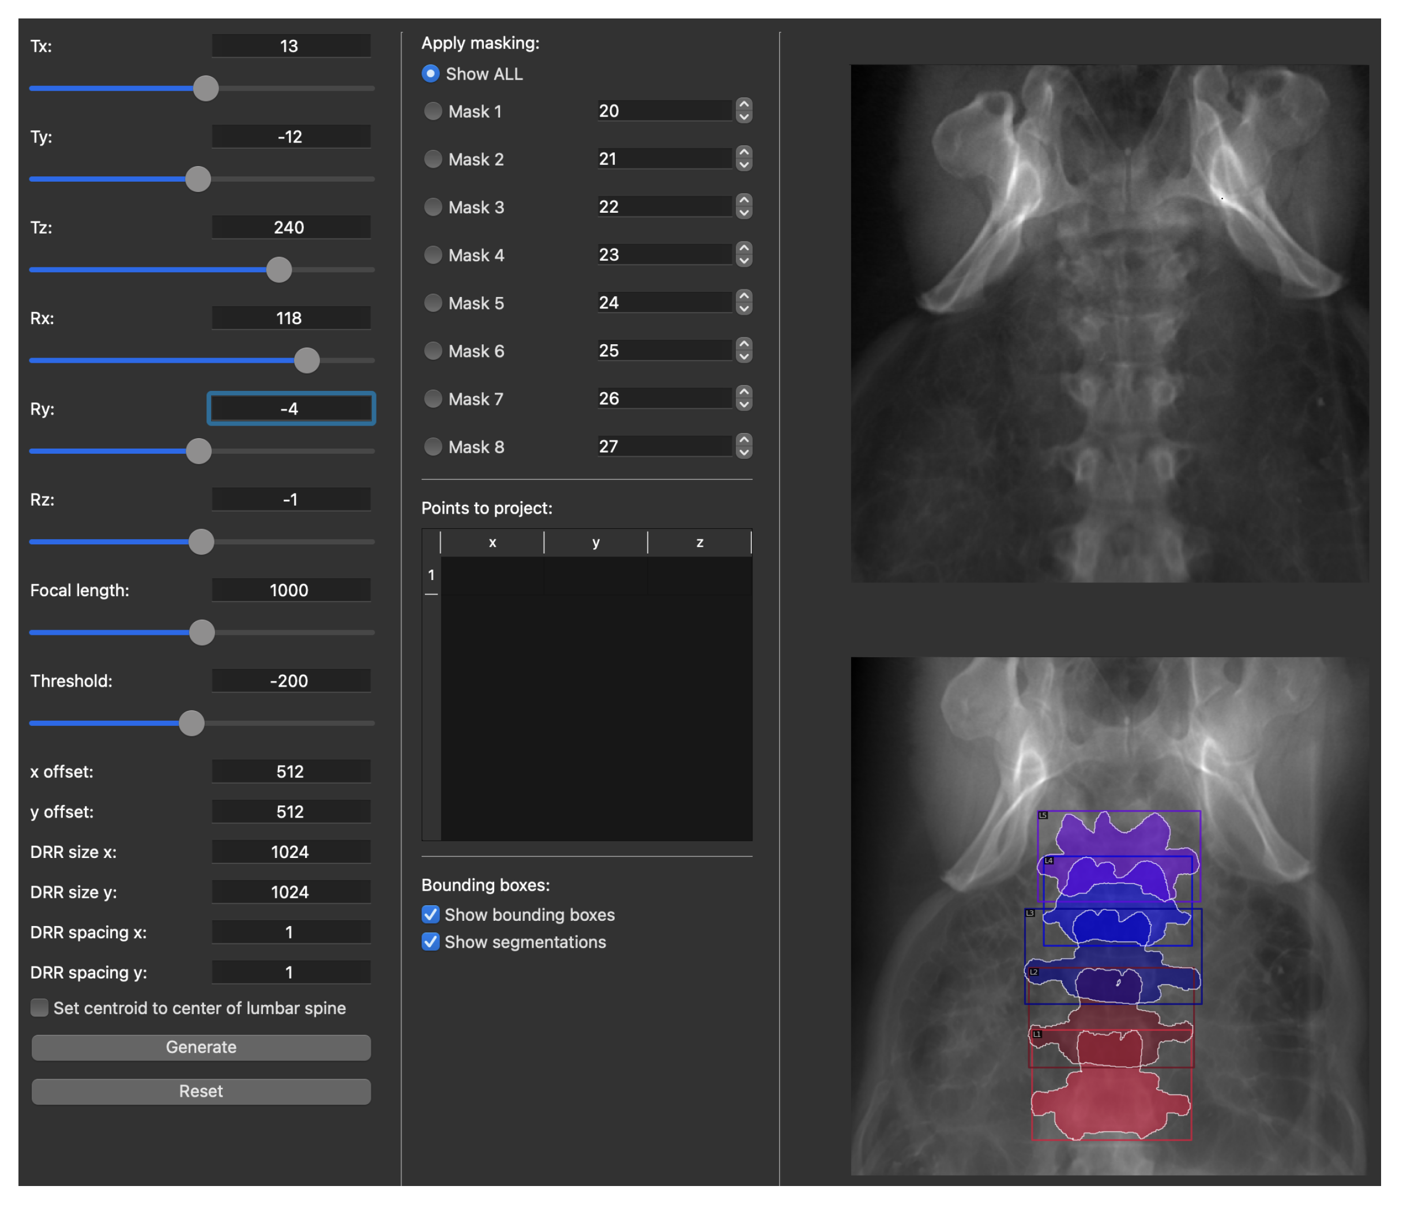Click the Tz value input field
The height and width of the screenshot is (1216, 1403).
point(291,227)
